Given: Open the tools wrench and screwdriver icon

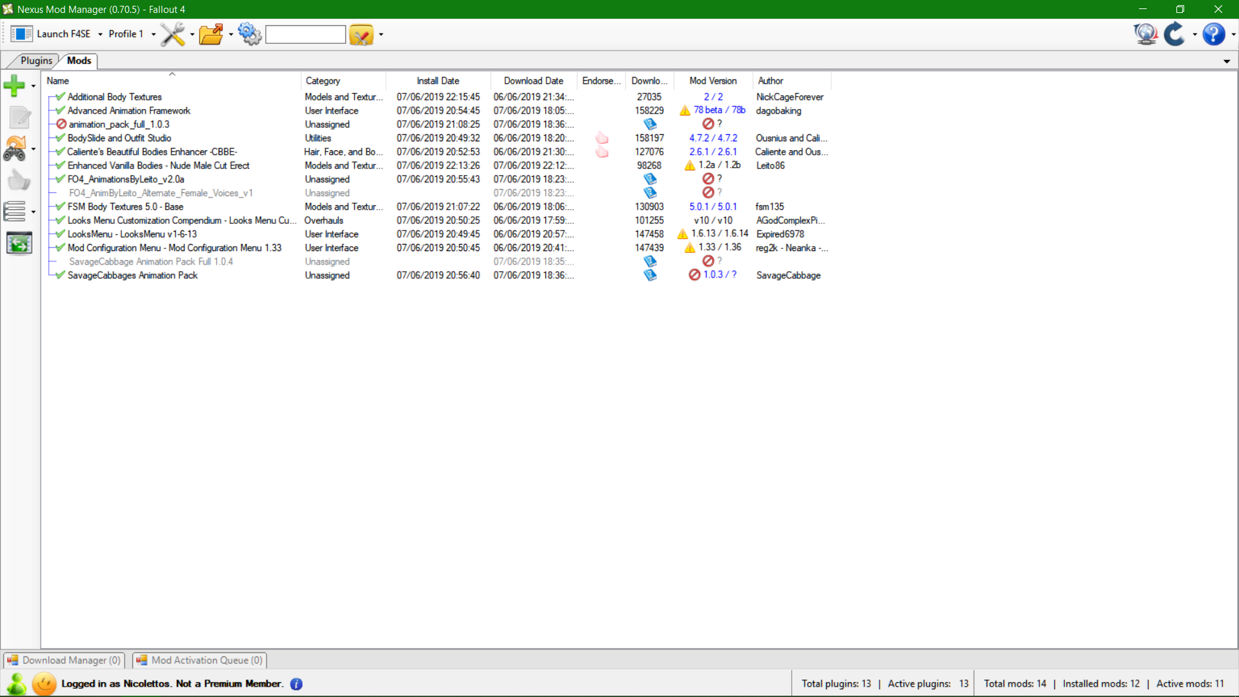Looking at the screenshot, I should [x=173, y=34].
